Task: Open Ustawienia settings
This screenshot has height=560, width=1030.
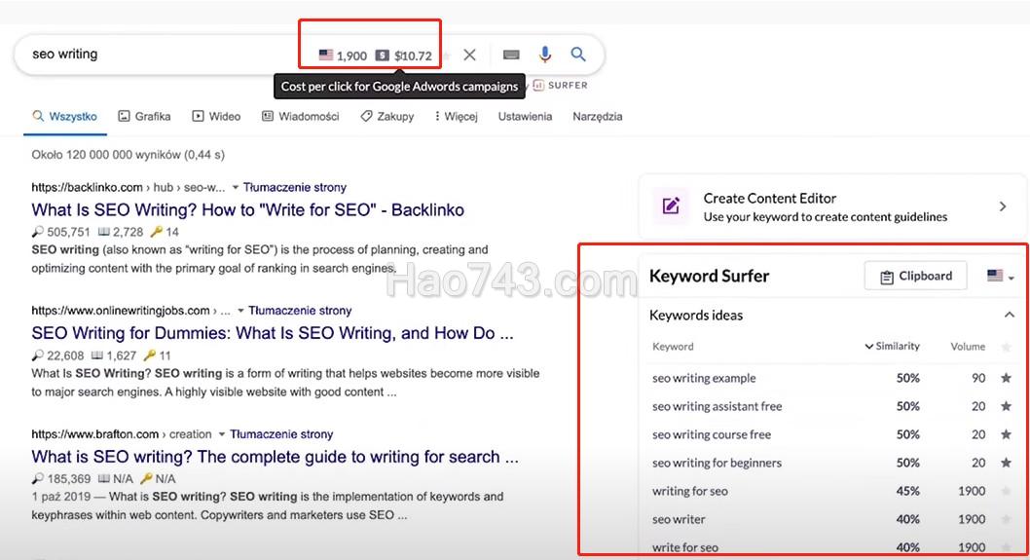Action: click(x=525, y=116)
